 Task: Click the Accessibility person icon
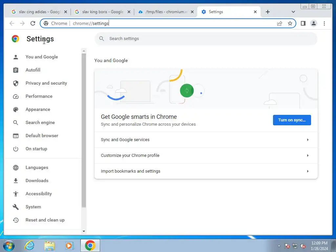(x=16, y=194)
